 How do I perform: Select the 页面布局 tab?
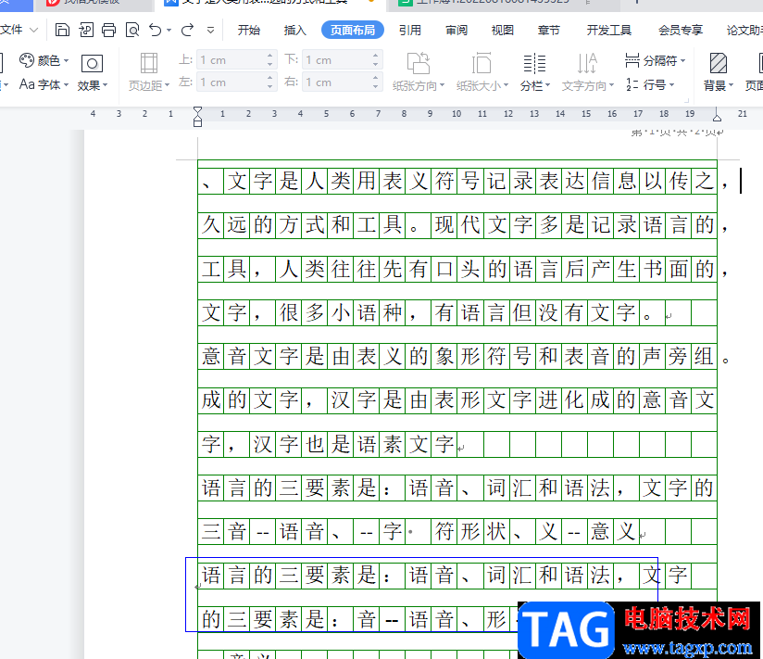point(353,31)
